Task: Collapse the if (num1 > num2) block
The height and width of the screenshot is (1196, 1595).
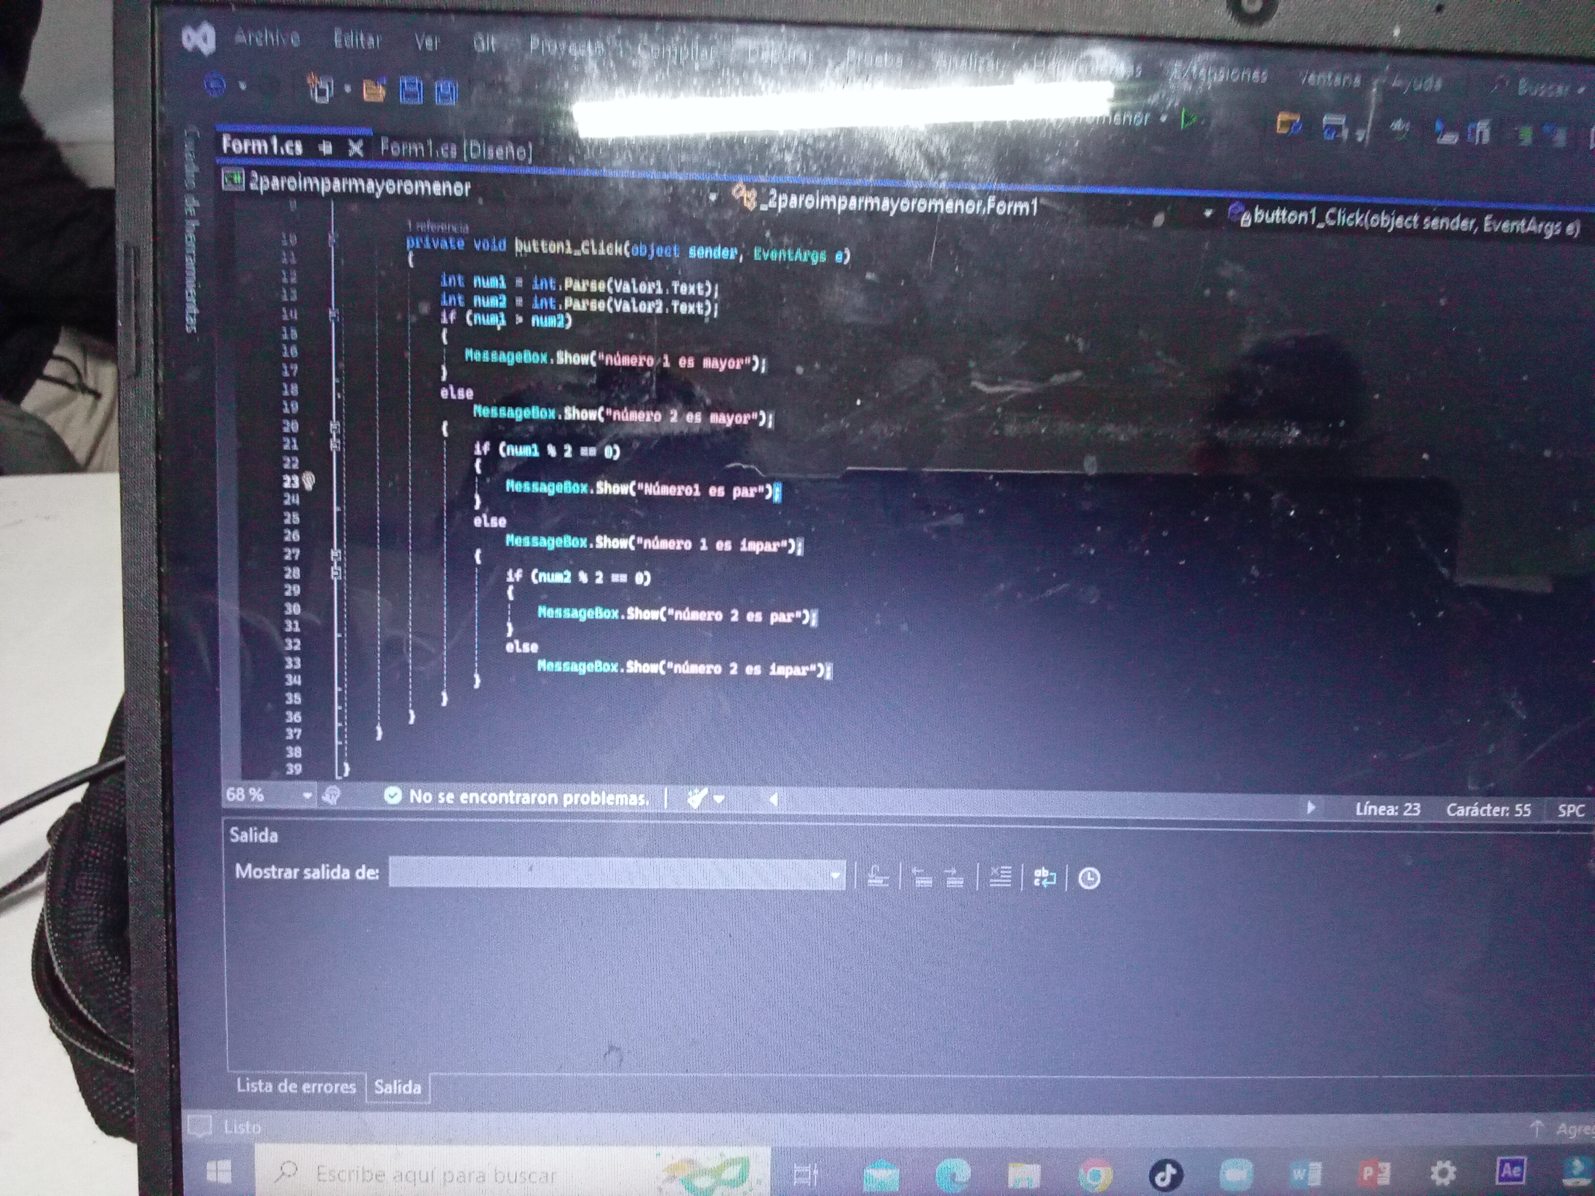Action: (334, 315)
